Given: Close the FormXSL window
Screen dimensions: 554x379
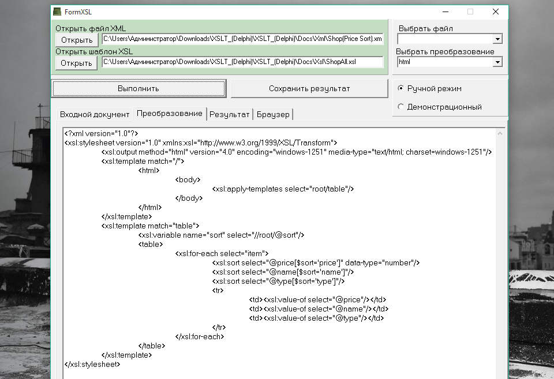Looking at the screenshot, I should (496, 12).
